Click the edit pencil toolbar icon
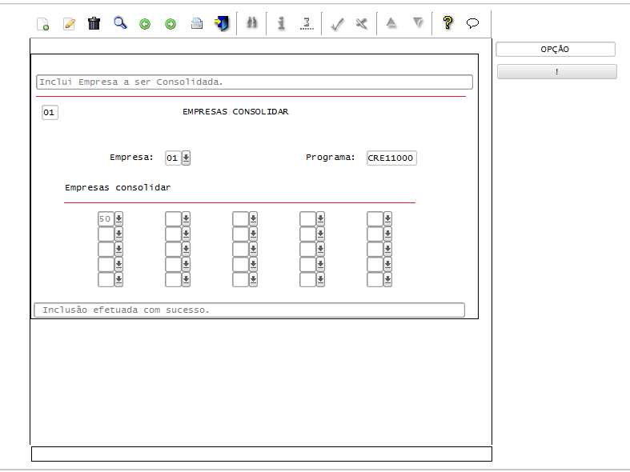The height and width of the screenshot is (472, 630). [69, 24]
